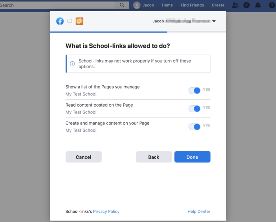Click the 'School-links may not work properly' notice
Screen dimensions: 276x222
pos(138,64)
